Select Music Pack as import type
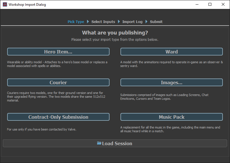 coord(171,117)
